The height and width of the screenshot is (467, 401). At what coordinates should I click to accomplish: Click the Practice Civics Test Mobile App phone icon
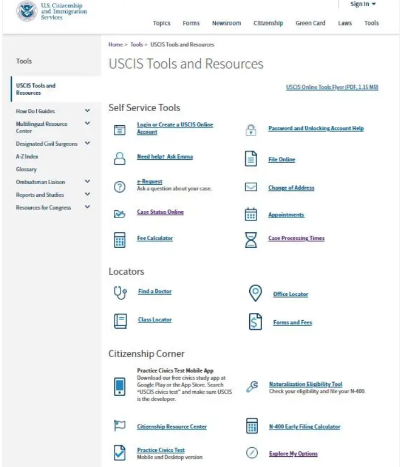[120, 387]
